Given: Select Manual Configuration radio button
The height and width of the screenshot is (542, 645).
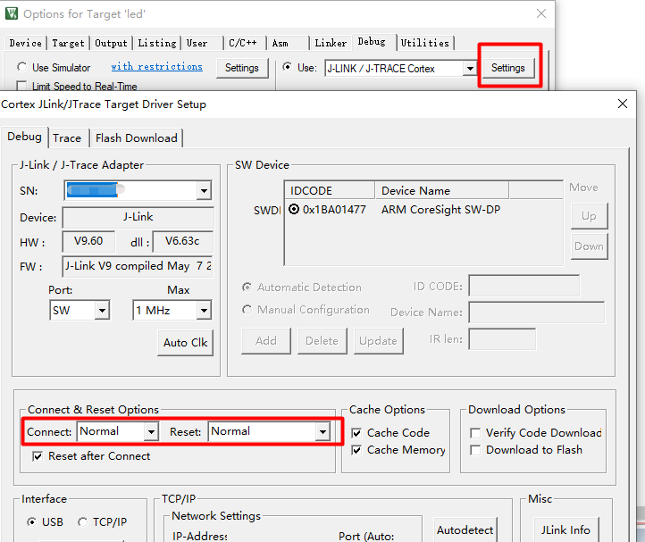Looking at the screenshot, I should (247, 309).
